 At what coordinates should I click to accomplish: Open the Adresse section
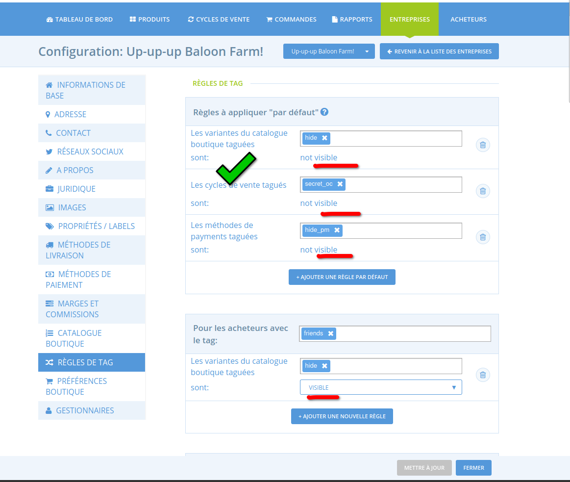coord(92,114)
